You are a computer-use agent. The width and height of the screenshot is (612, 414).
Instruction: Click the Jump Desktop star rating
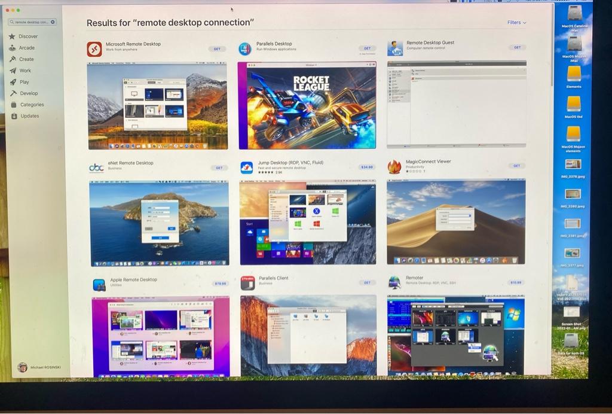click(x=265, y=172)
